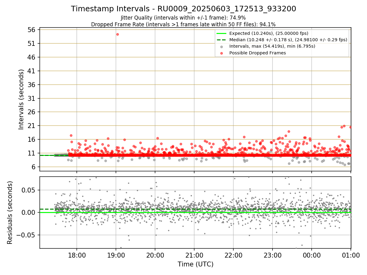Viewport: 367px width, 275px height.
Task: Click legend entry 'Median (10.248 +/- 0.178 s)'
Action: (x=288, y=40)
